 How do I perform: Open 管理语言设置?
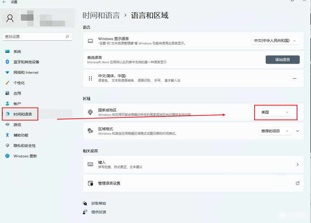coord(193,183)
